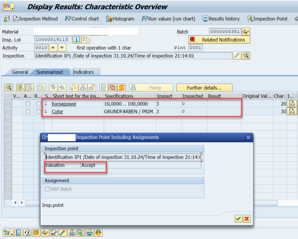
Task: Click the down-arrows sort icon in grid toolbar
Action: pos(53,87)
